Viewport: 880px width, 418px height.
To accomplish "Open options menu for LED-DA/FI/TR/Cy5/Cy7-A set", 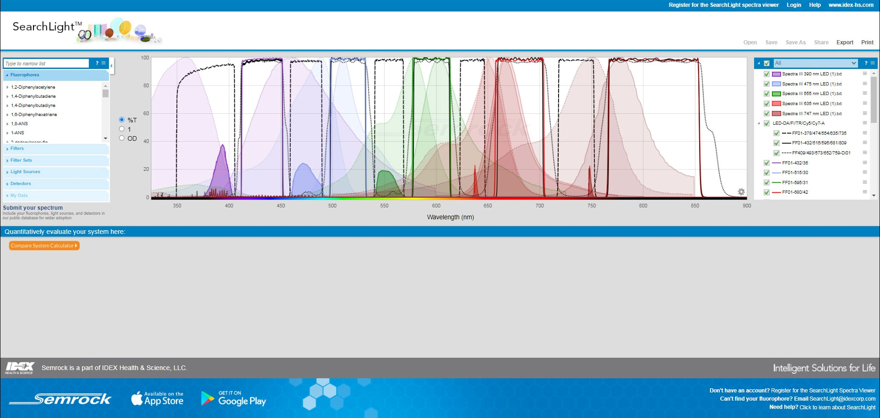I will (x=865, y=123).
